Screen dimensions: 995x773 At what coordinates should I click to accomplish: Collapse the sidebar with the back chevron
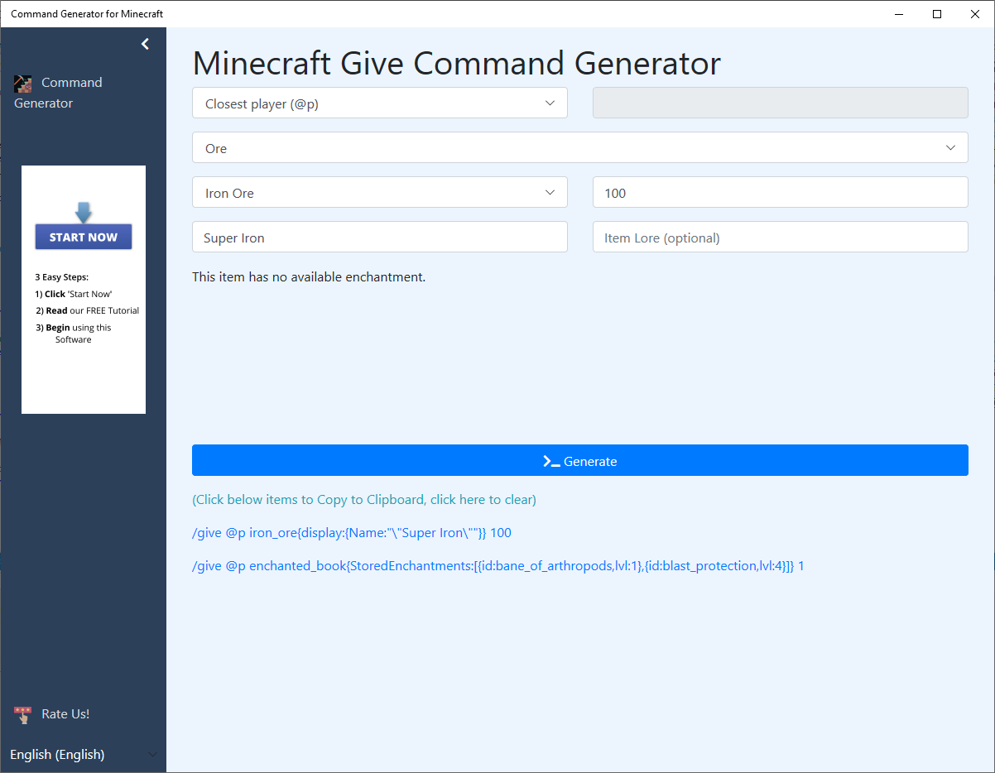coord(145,44)
